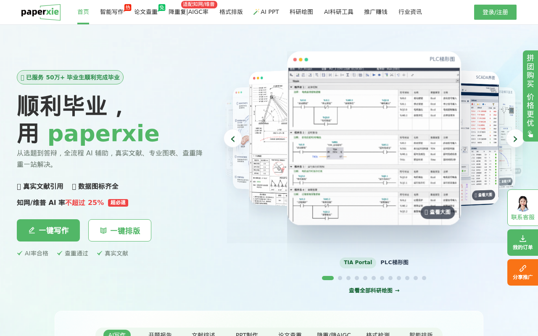This screenshot has height=336, width=538.
Task: Click the 一键写作 button
Action: (48, 230)
